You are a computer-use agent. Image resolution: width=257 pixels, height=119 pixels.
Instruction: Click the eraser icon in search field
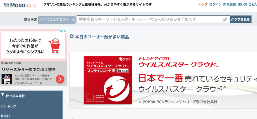(x=225, y=20)
